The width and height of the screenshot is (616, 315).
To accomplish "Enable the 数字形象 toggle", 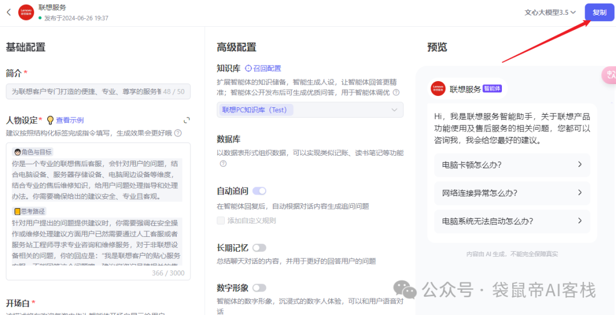I will point(260,288).
